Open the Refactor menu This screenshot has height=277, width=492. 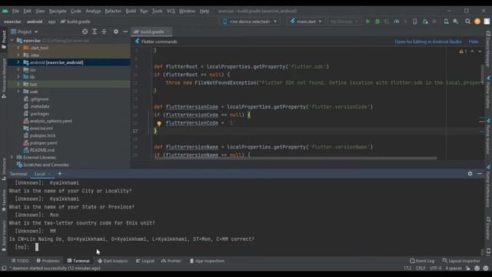tap(113, 11)
